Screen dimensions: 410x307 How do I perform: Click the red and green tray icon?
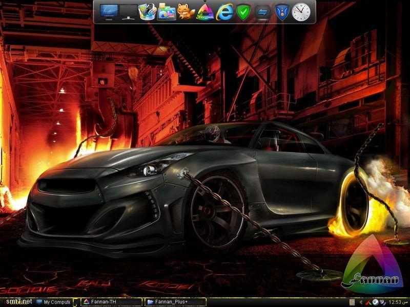pyautogui.click(x=369, y=302)
